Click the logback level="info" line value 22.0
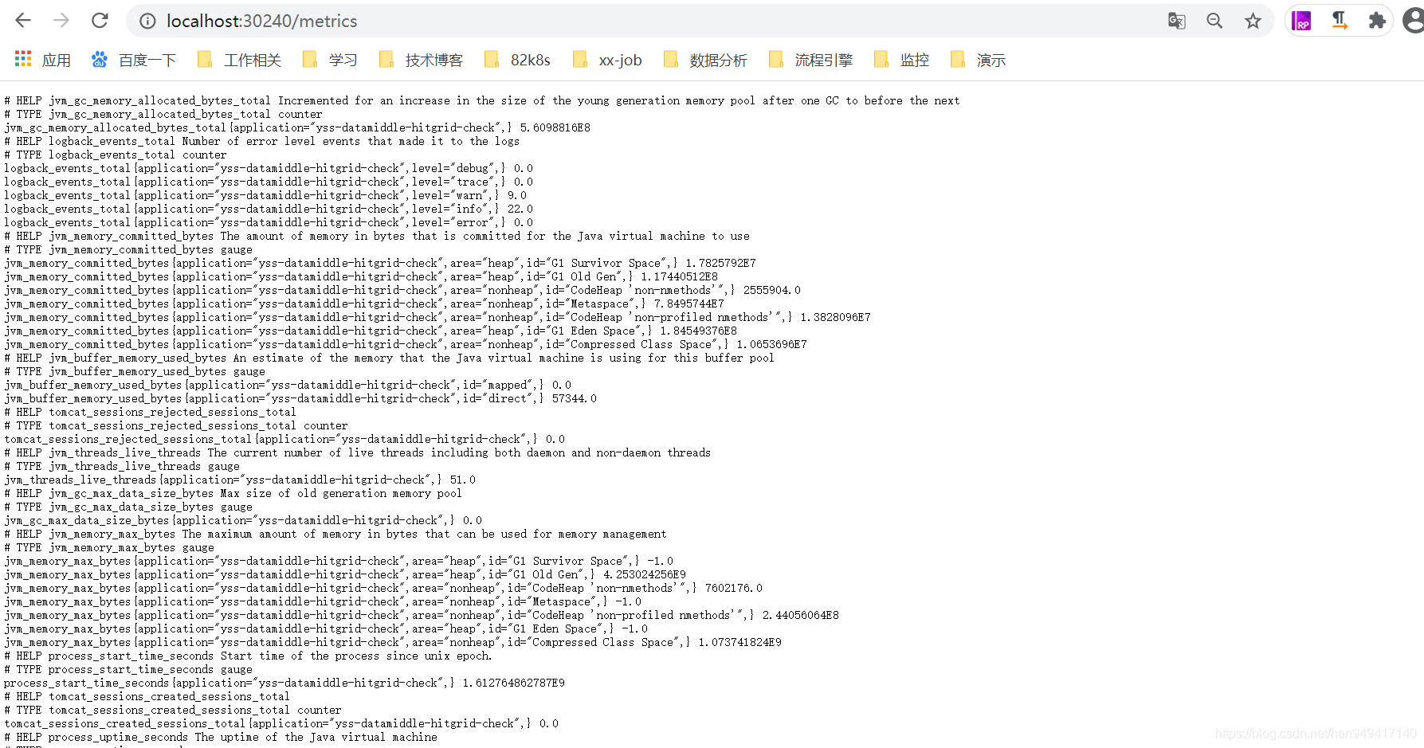The width and height of the screenshot is (1424, 748). point(520,209)
